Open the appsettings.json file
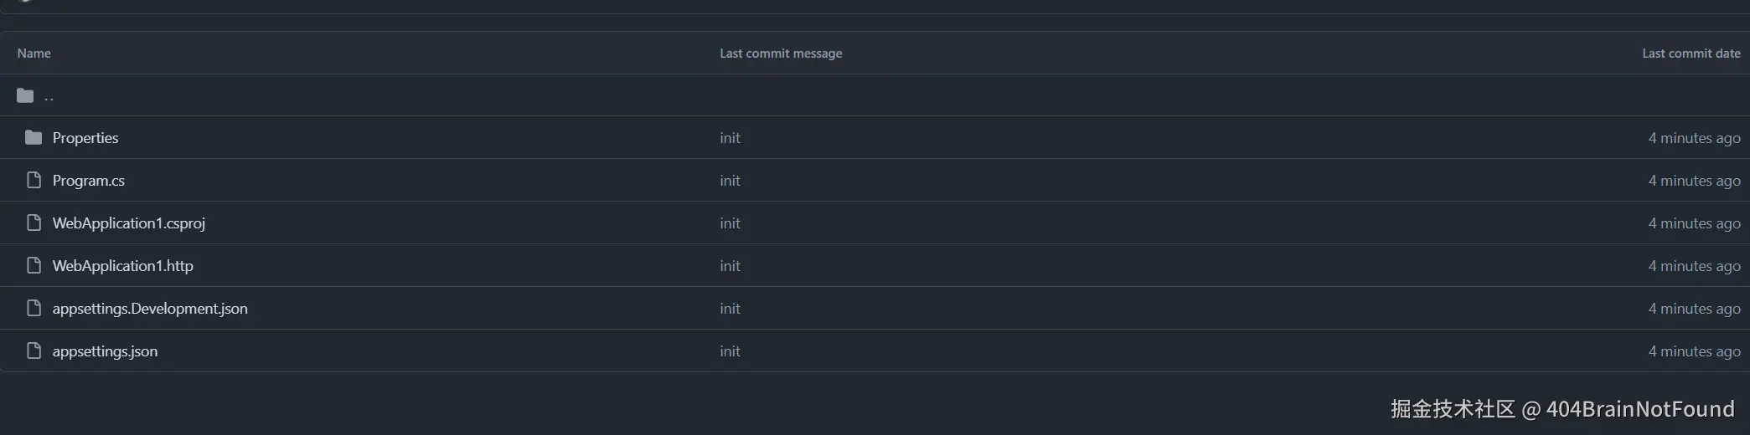This screenshot has height=435, width=1750. click(105, 351)
